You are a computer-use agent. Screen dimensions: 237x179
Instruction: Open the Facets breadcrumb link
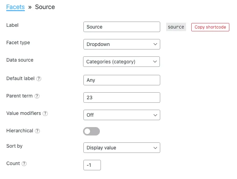click(15, 7)
